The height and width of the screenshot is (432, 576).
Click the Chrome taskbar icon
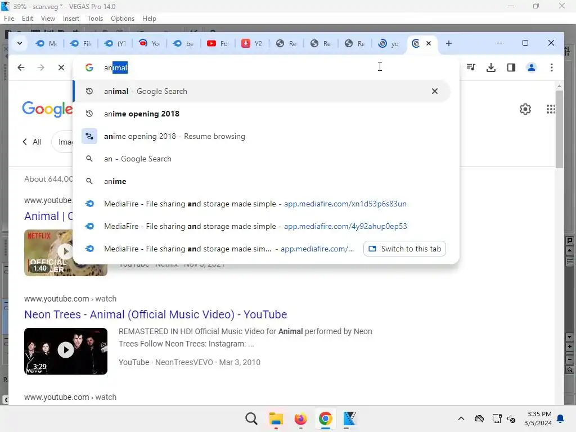click(x=325, y=418)
